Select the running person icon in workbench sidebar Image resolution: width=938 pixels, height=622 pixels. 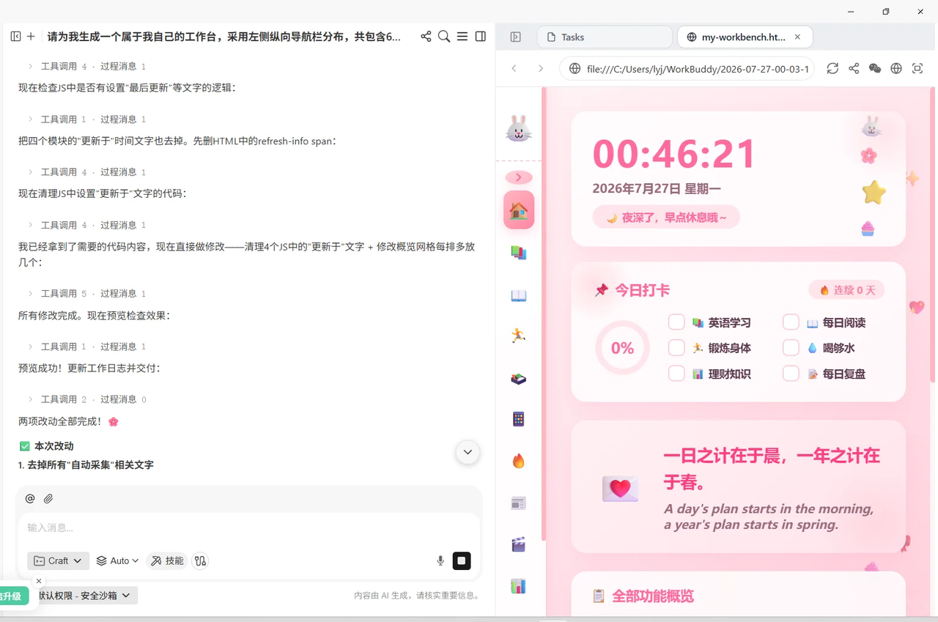(519, 336)
